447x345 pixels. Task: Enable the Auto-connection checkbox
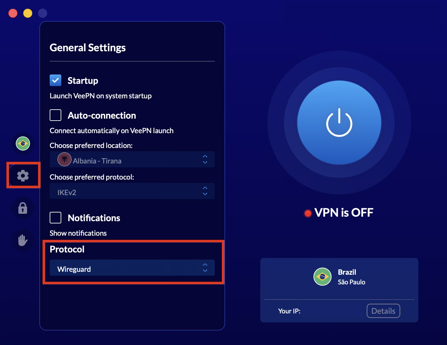(55, 115)
